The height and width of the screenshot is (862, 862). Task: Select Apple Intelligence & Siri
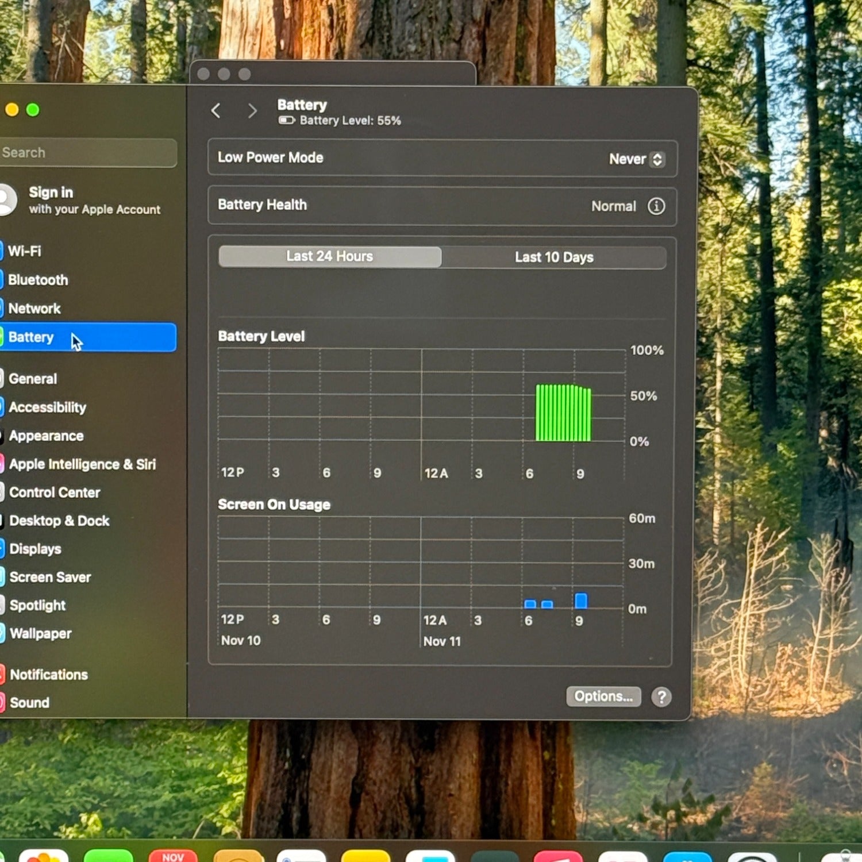tap(82, 464)
